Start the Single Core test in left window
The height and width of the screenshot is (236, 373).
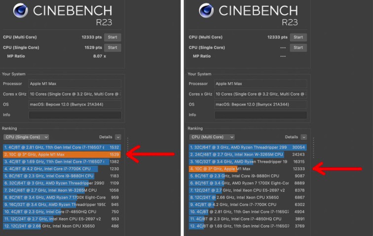(x=112, y=48)
